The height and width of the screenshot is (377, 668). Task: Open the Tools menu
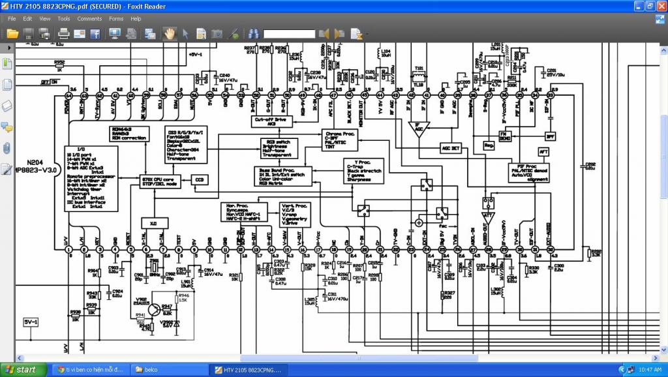point(64,19)
